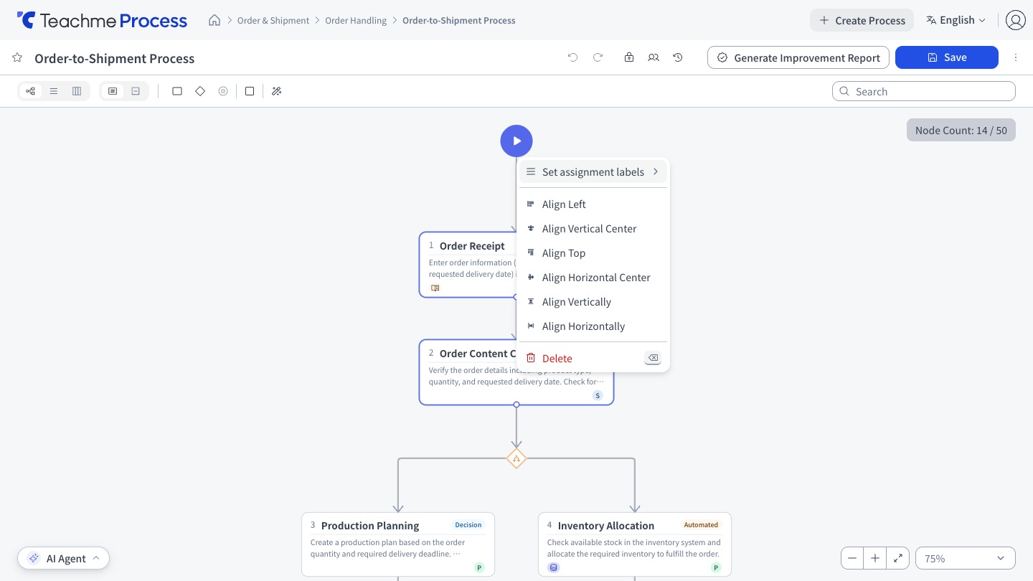Save the process

pyautogui.click(x=947, y=57)
